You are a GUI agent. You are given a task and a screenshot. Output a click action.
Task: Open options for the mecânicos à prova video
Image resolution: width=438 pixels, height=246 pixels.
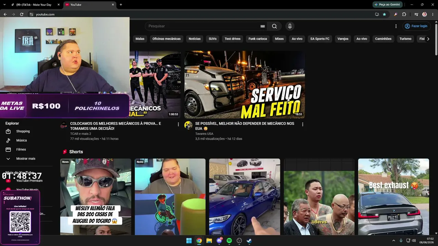(178, 125)
